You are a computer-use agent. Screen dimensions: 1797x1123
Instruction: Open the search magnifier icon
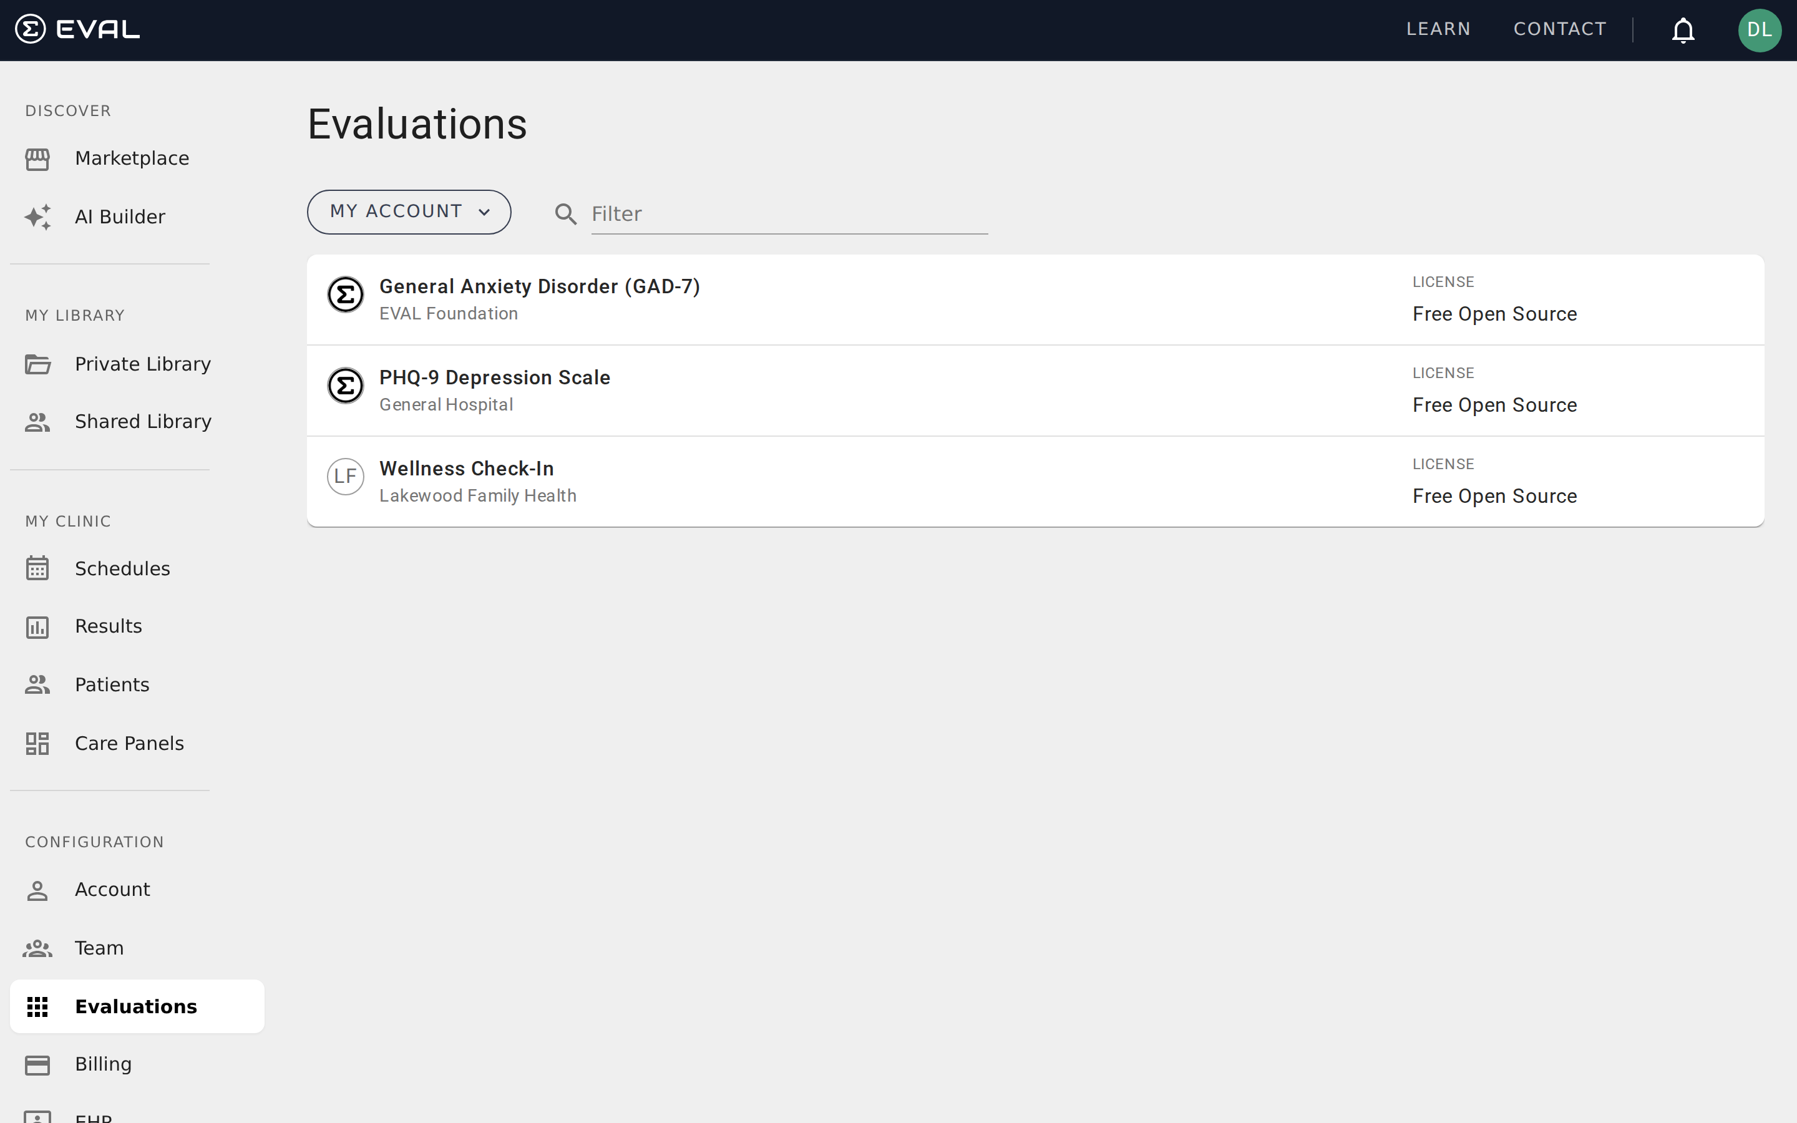pyautogui.click(x=566, y=214)
